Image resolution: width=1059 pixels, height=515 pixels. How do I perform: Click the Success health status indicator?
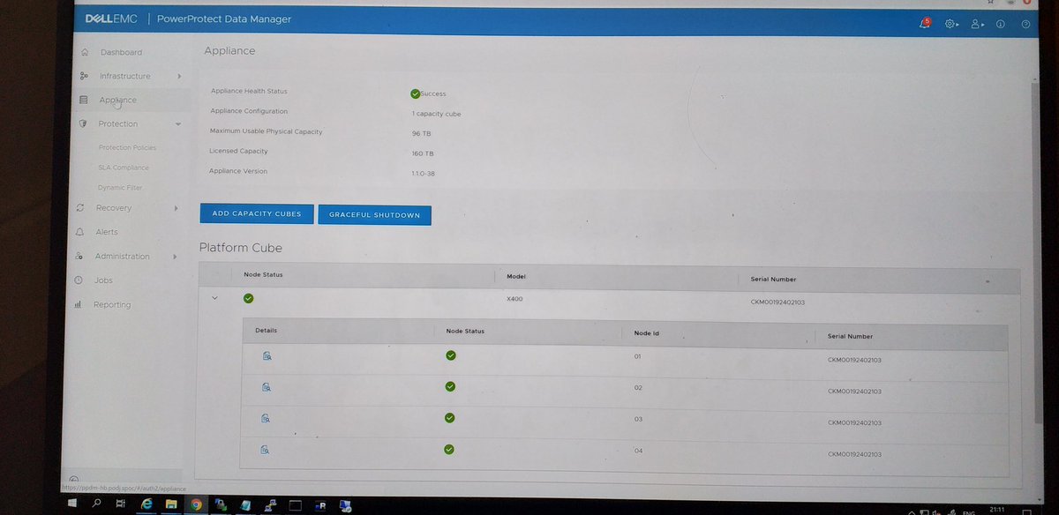pyautogui.click(x=428, y=93)
